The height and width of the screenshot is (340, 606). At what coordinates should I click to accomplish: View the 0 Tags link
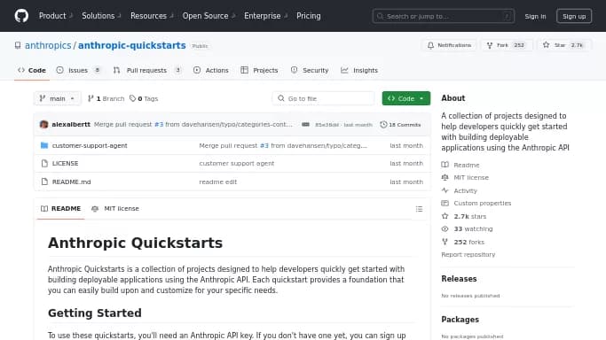pyautogui.click(x=144, y=98)
